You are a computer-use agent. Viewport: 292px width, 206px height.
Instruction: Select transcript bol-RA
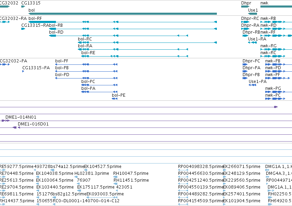tap(133, 49)
